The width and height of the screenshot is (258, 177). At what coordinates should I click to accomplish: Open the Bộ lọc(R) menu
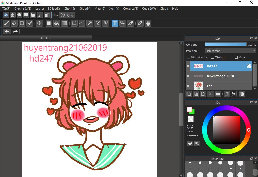tap(54, 9)
